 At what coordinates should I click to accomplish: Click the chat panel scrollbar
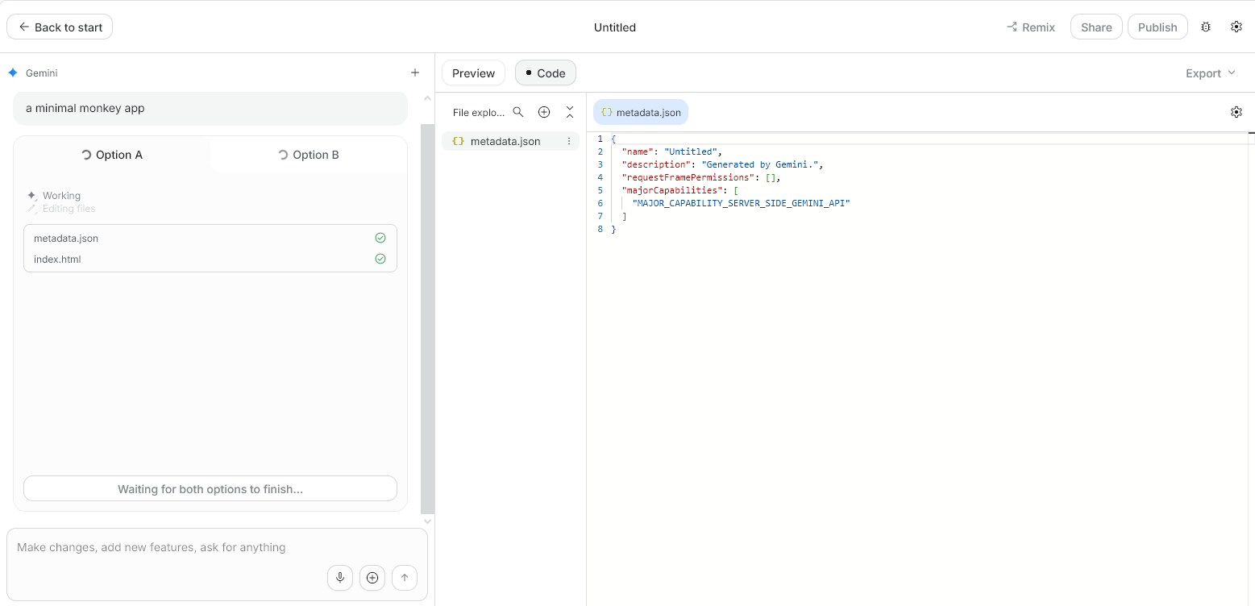tap(427, 318)
